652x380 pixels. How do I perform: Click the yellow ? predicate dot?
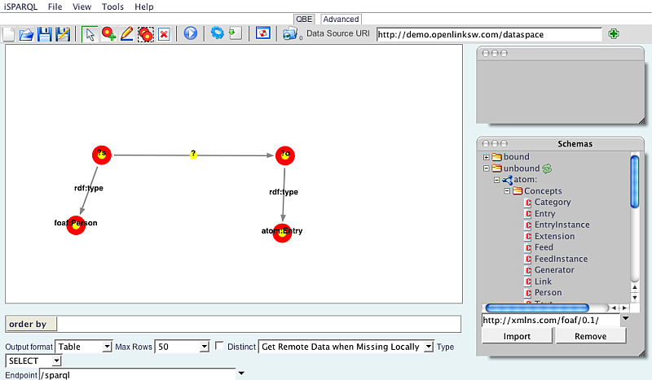click(x=193, y=155)
